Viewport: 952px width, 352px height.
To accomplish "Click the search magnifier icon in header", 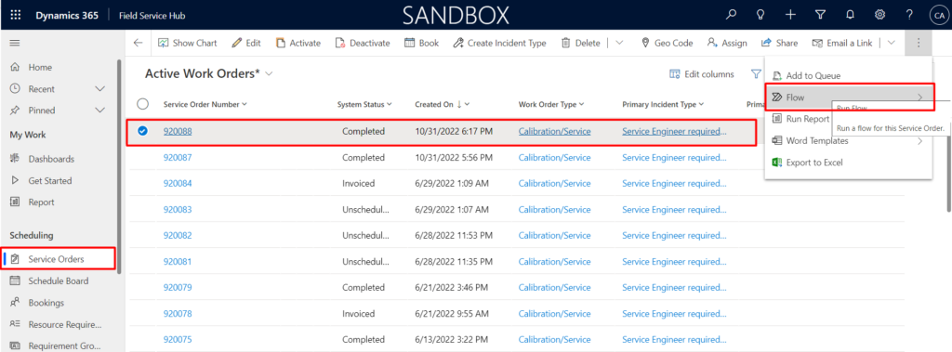I will tap(731, 15).
